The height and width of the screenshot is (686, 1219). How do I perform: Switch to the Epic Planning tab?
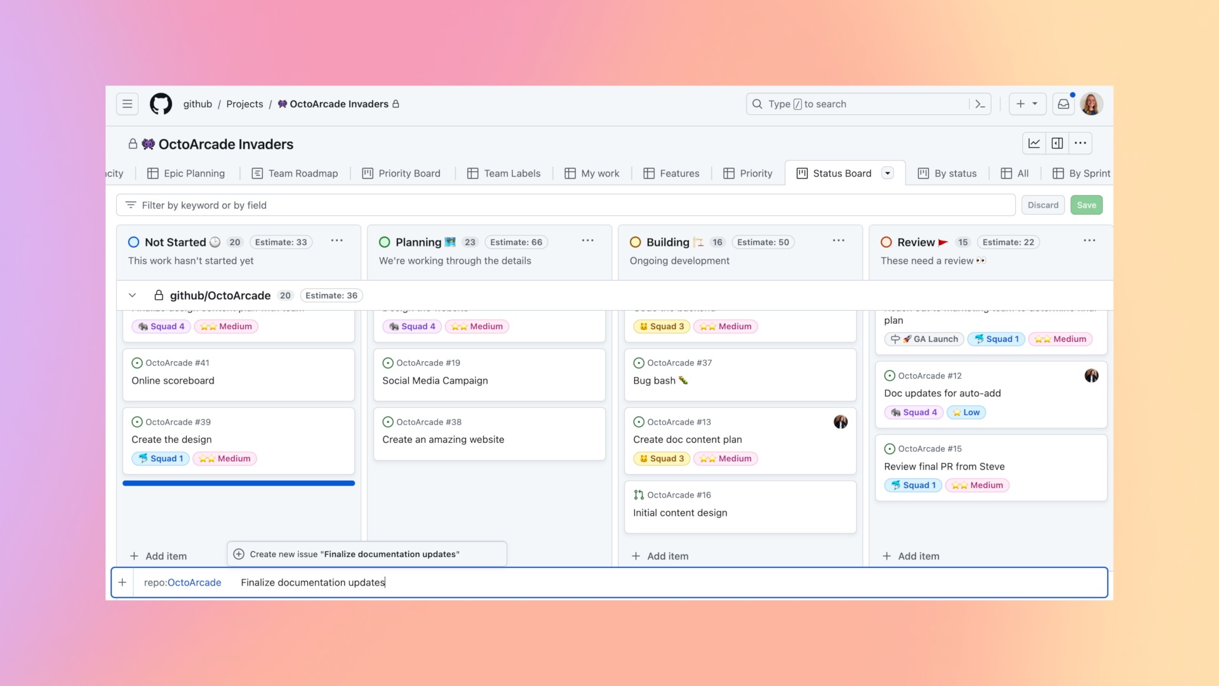click(x=186, y=173)
